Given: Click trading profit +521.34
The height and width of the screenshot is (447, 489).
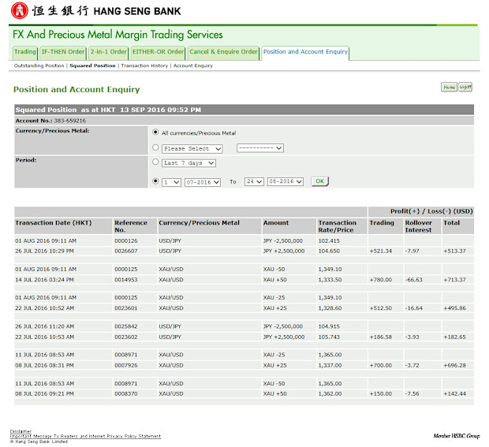Looking at the screenshot, I should click(x=380, y=251).
